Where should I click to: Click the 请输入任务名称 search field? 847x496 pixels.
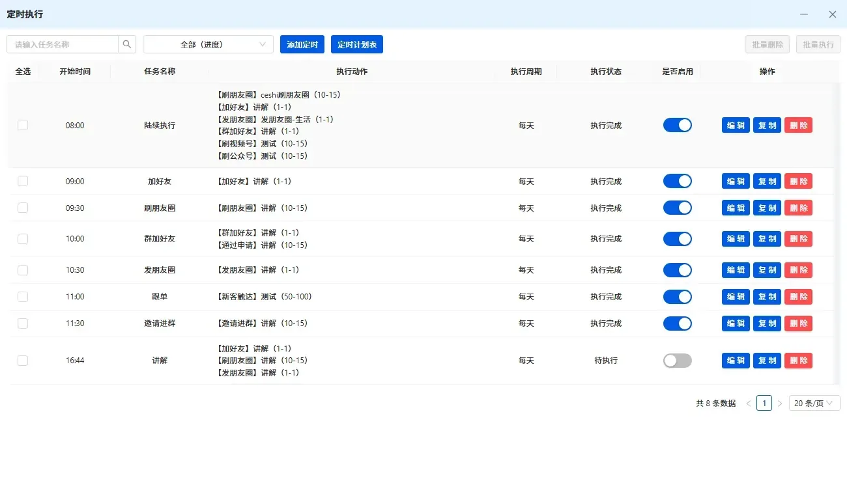point(63,44)
